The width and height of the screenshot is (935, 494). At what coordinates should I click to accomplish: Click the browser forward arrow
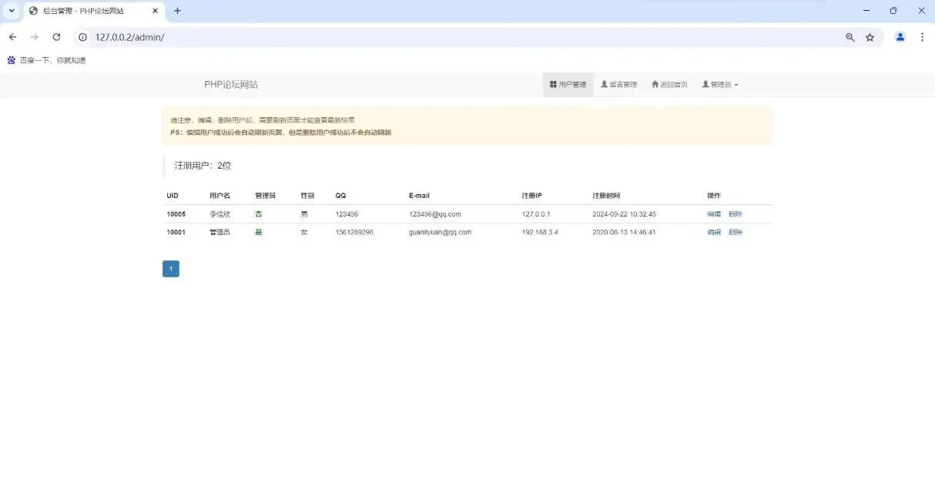(34, 37)
